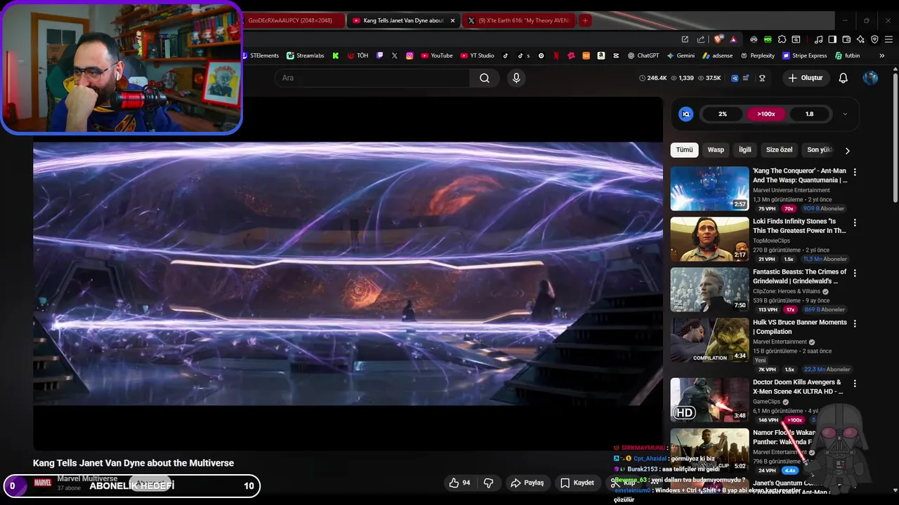
Task: Switch to the X'te Earth 616 tab
Action: [518, 20]
